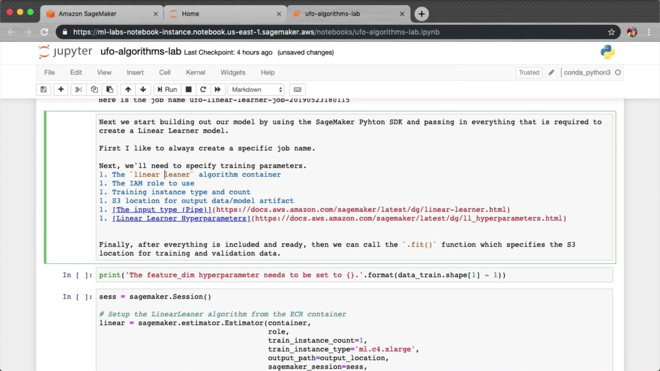Move selected cell down arrow

tap(143, 90)
